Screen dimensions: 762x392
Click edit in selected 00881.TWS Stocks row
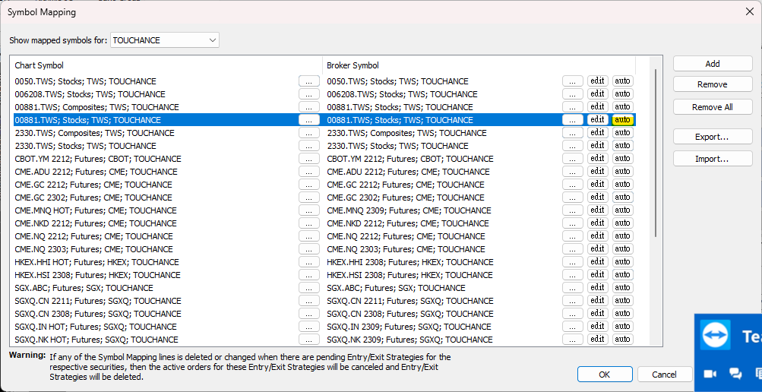click(597, 120)
